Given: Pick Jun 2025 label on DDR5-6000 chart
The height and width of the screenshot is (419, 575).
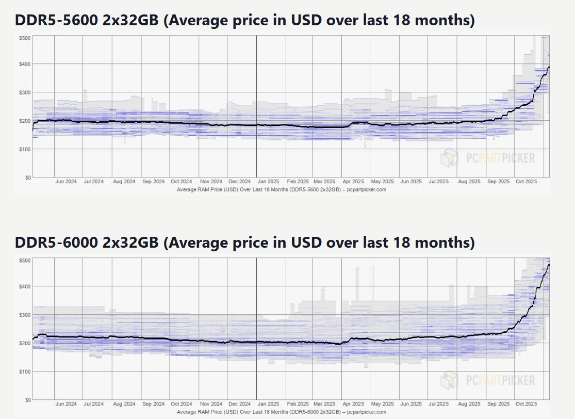Looking at the screenshot, I should point(410,404).
